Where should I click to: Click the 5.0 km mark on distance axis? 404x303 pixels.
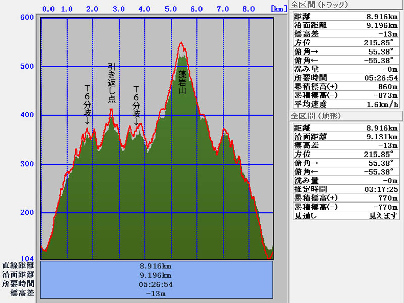click(x=171, y=9)
